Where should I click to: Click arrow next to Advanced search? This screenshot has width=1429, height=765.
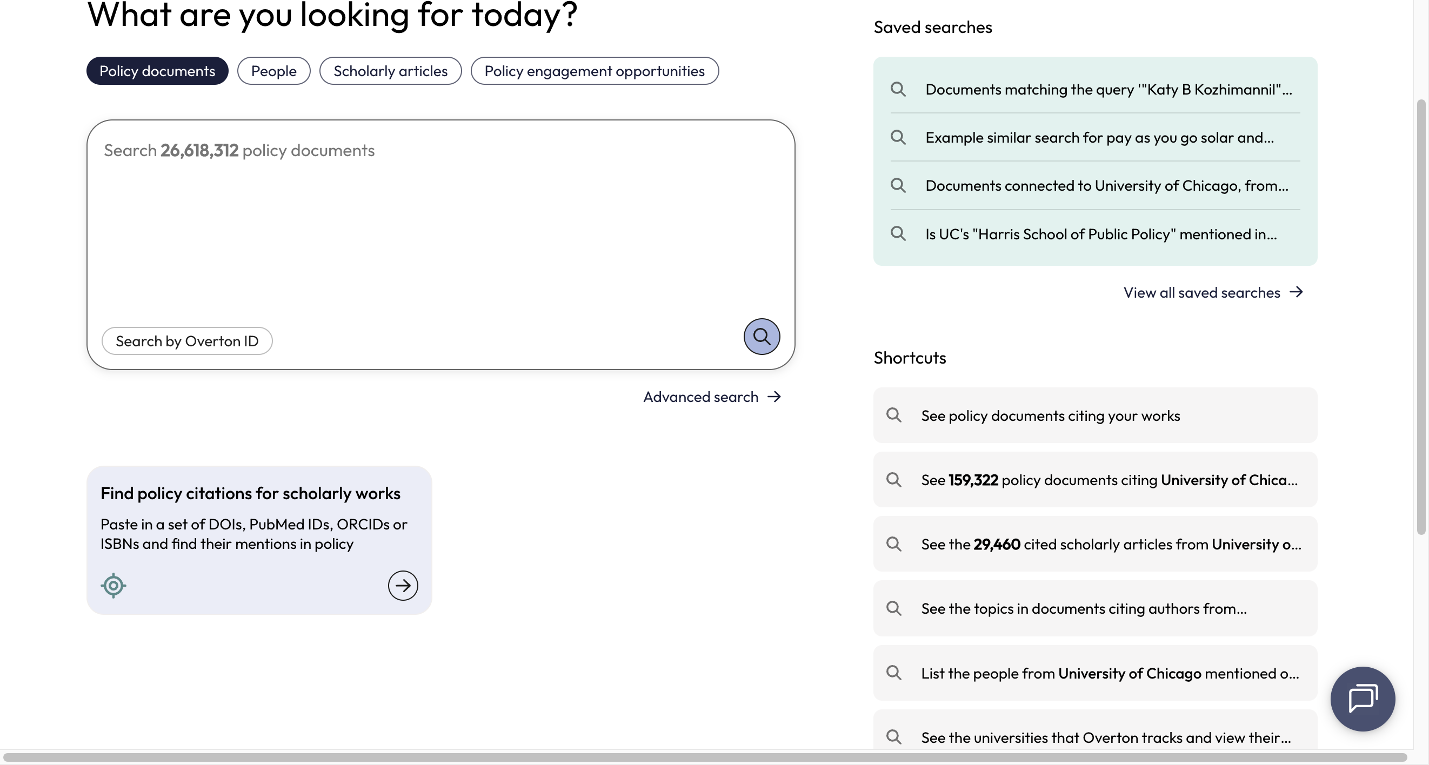tap(774, 397)
